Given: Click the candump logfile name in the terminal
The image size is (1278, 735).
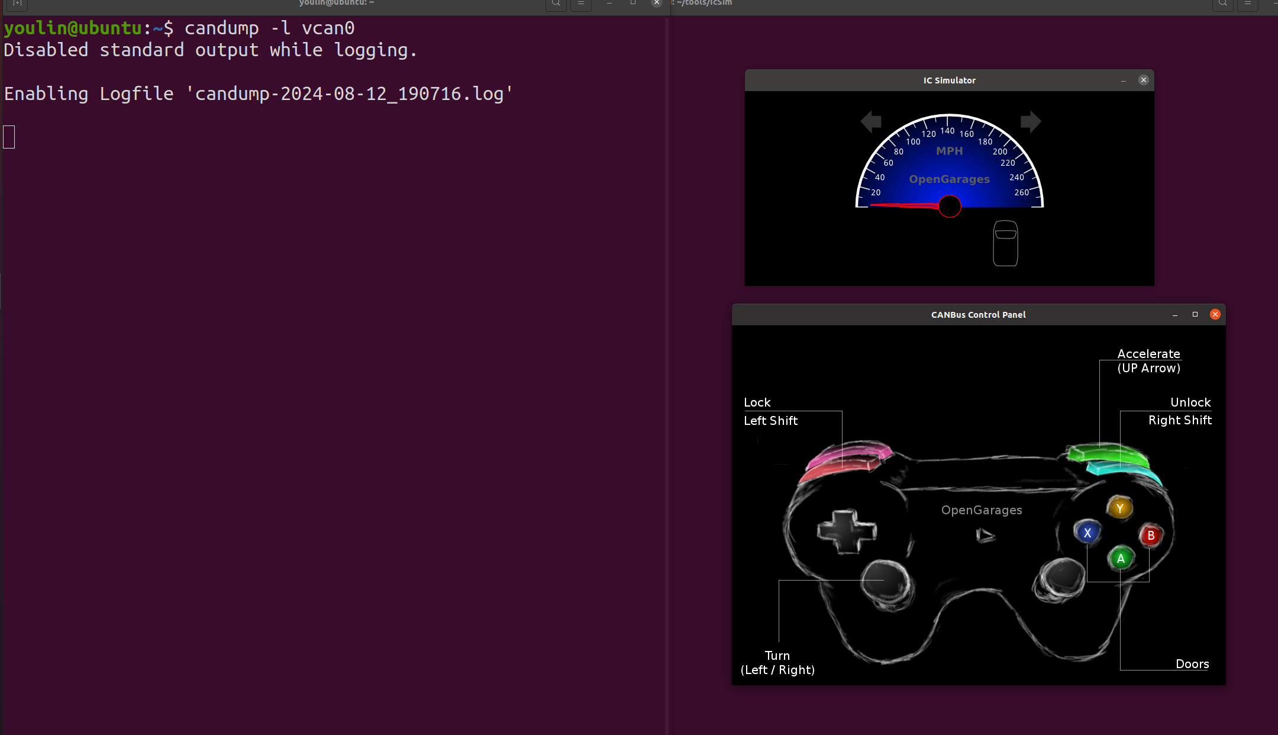Looking at the screenshot, I should tap(349, 94).
